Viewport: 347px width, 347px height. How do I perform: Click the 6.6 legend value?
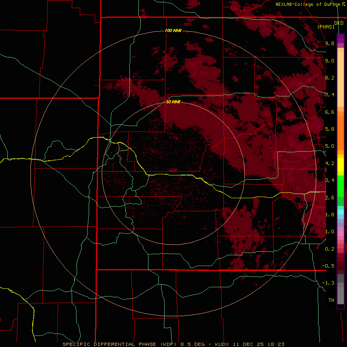tap(330, 112)
